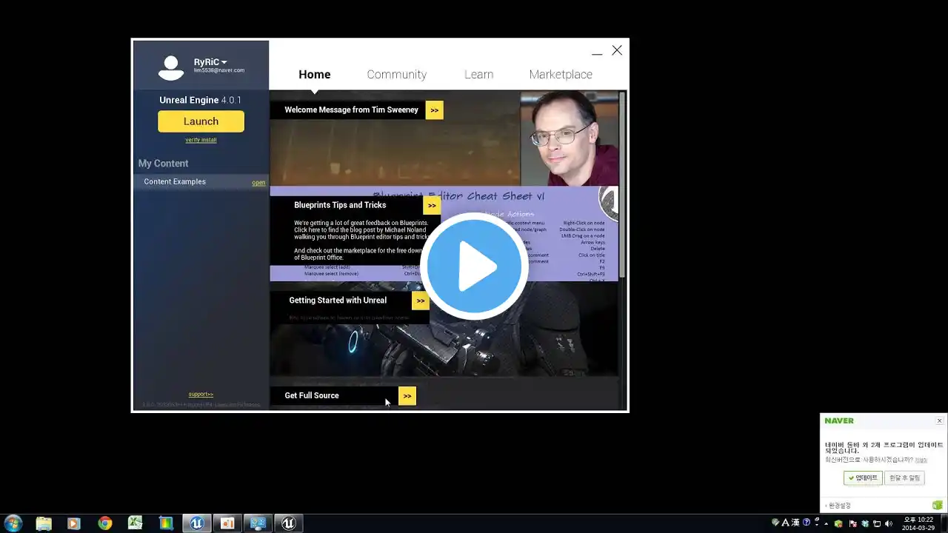
Task: Click the green N icon in the NAVER popup
Action: (x=938, y=506)
